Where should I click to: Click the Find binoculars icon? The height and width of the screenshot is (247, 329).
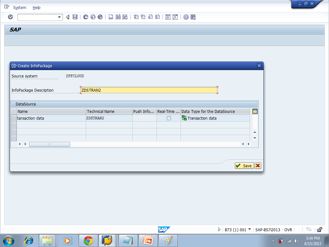point(118,17)
